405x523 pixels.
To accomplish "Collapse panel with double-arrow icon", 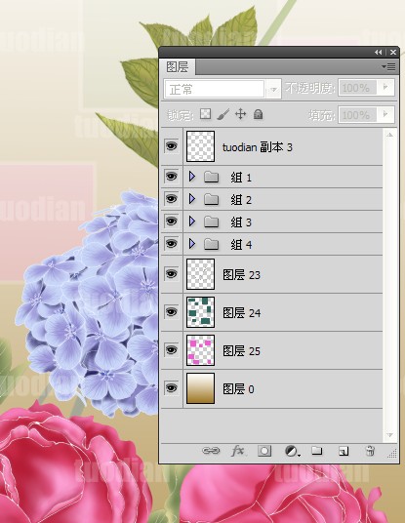I will [378, 52].
